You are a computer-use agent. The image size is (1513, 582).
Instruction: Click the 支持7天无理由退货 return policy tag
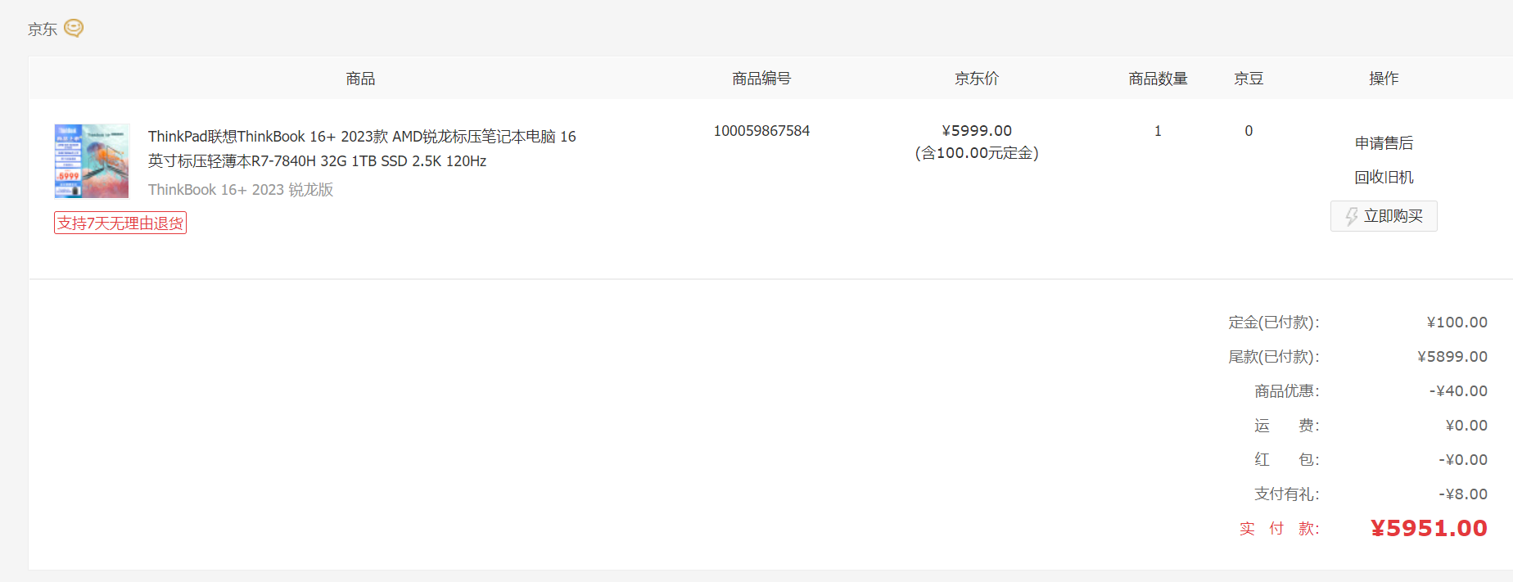[120, 223]
